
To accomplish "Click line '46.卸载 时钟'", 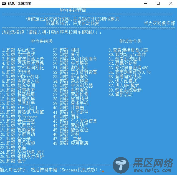I will click(x=66, y=135).
